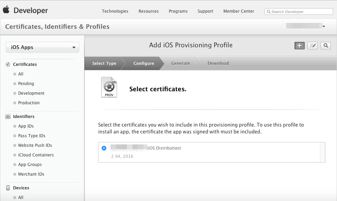Open the Resources menu
Viewport: 337px width, 201px height.
tap(149, 11)
